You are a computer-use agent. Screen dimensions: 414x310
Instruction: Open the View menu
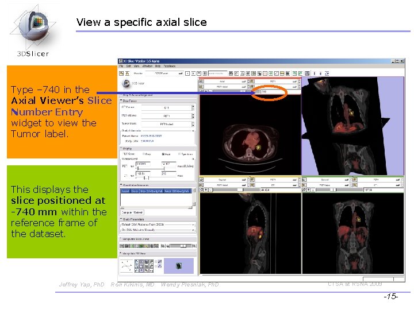click(x=136, y=66)
